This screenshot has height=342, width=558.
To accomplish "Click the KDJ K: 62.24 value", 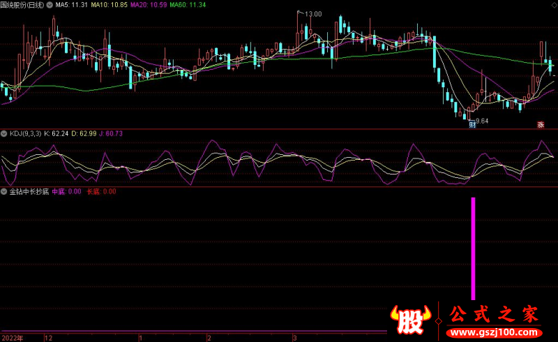I will tap(58, 133).
